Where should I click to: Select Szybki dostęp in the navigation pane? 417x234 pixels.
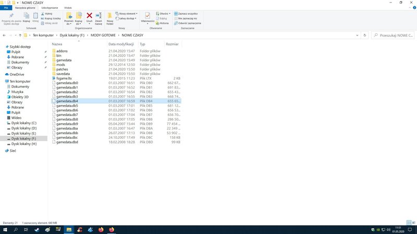pyautogui.click(x=20, y=47)
